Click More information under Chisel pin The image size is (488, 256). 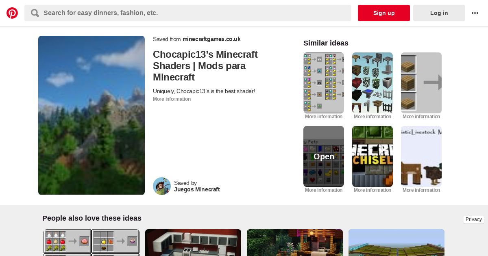[373, 190]
